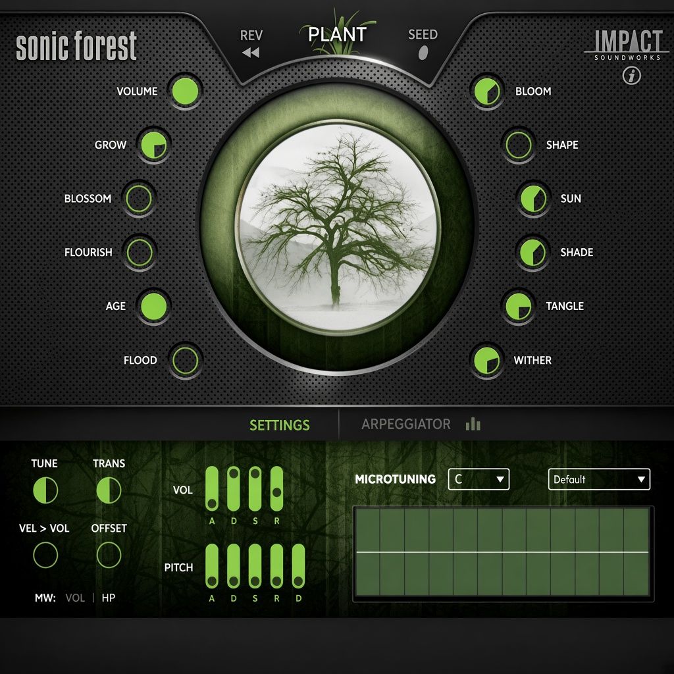Click the PLANT title button
Screen dimensions: 674x674
pyautogui.click(x=338, y=34)
